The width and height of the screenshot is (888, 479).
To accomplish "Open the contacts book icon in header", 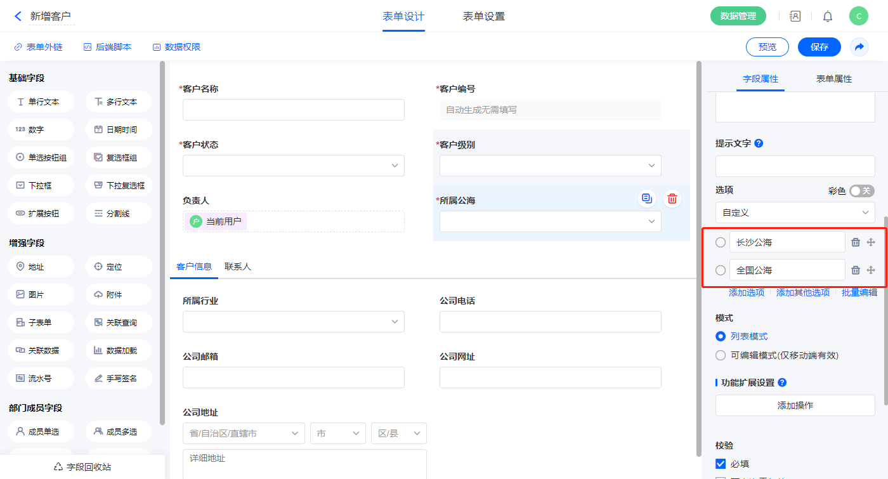I will point(795,16).
